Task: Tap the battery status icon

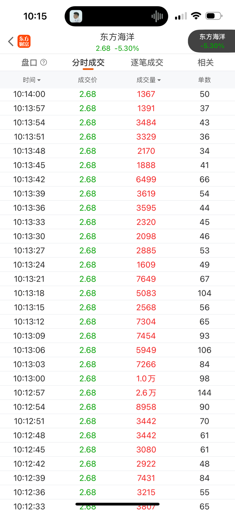Action: [214, 16]
